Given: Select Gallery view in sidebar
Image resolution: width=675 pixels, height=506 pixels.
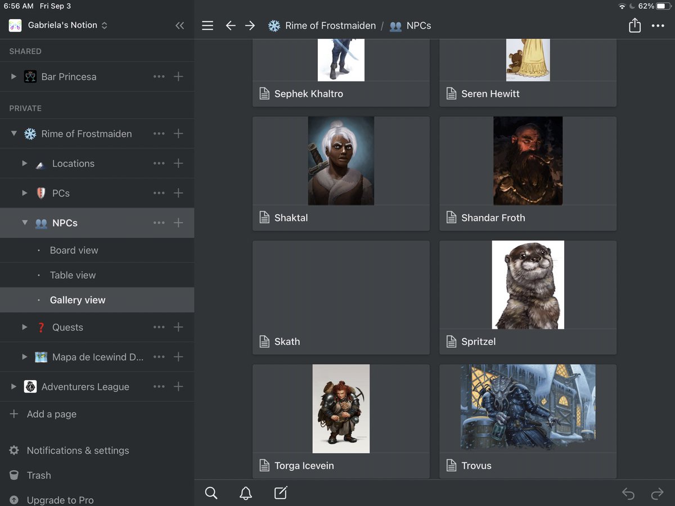Looking at the screenshot, I should coord(78,300).
